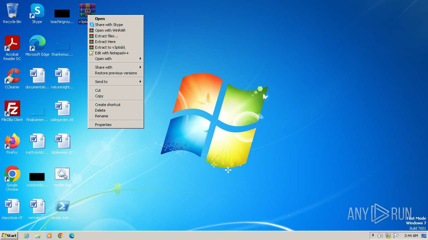
Task: Expand the Send to submenu
Action: [x=116, y=82]
